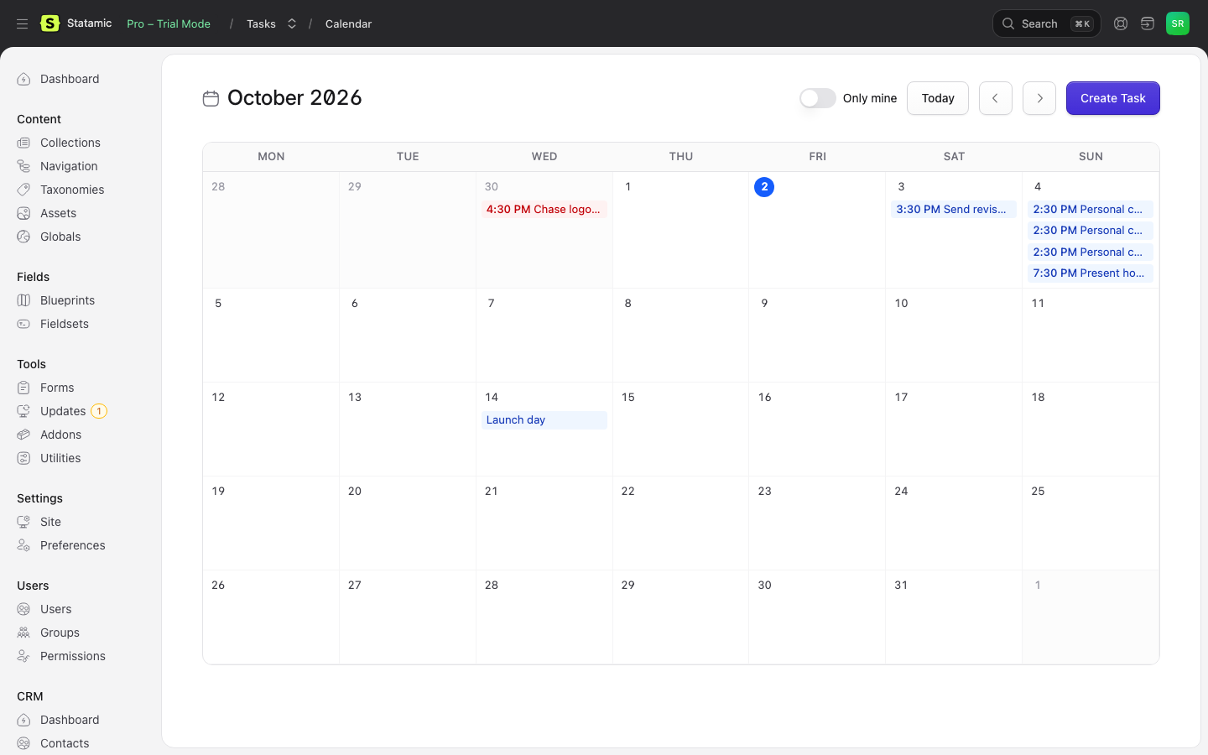Toggle the hamburger sidebar menu icon
1208x755 pixels.
[23, 23]
